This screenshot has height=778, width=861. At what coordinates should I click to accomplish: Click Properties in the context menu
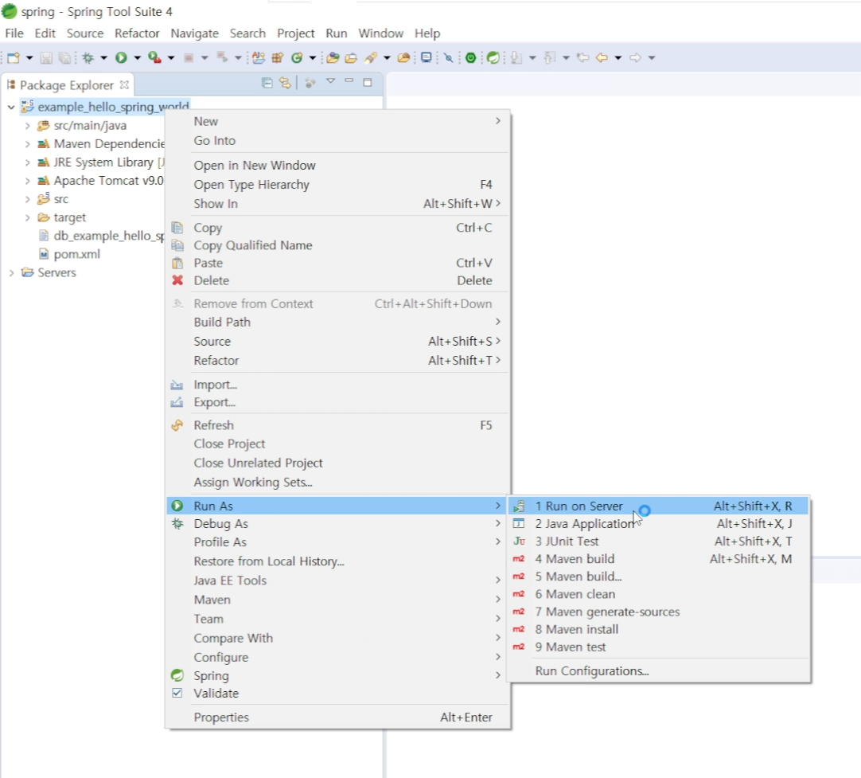click(x=337, y=717)
